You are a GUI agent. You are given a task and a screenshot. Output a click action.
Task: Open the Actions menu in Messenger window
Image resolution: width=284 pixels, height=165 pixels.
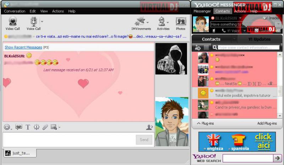[x=240, y=11]
